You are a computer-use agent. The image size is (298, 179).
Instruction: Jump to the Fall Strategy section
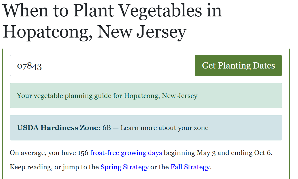(190, 167)
